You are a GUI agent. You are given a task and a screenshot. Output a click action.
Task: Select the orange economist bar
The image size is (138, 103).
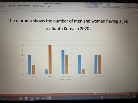tap(83, 72)
